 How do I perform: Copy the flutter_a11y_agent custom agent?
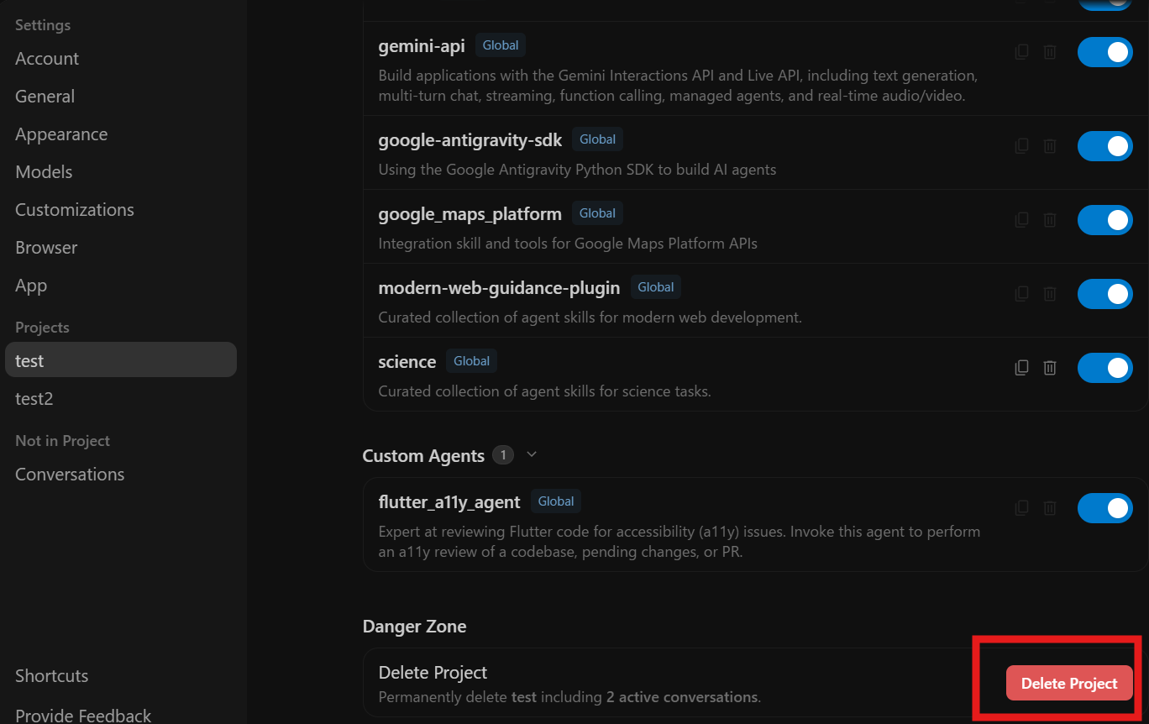[x=1021, y=508]
